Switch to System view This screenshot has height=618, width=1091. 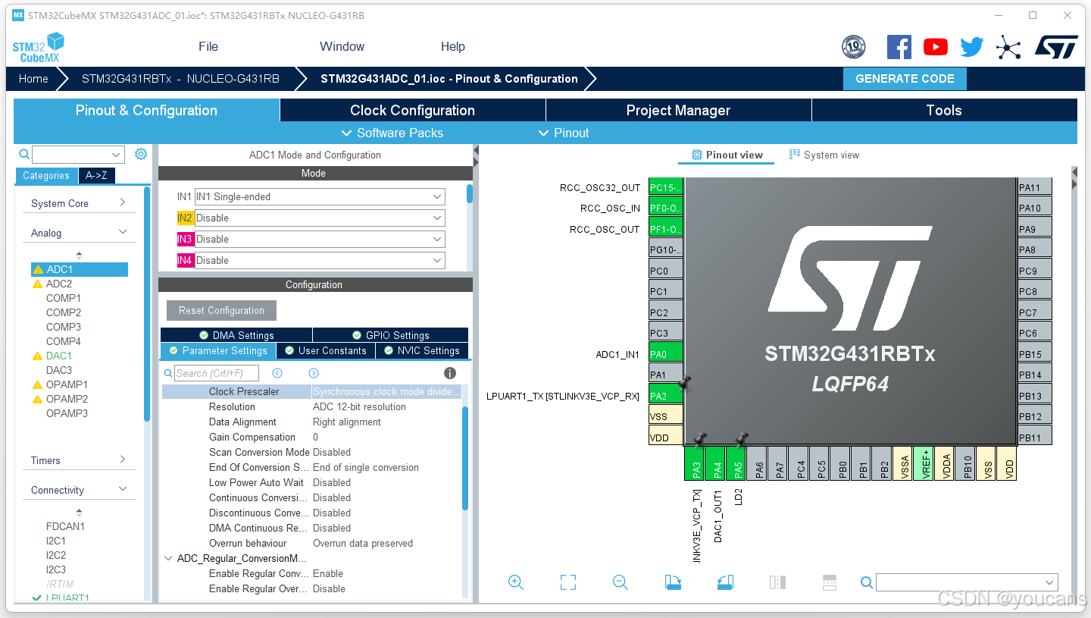coord(824,155)
